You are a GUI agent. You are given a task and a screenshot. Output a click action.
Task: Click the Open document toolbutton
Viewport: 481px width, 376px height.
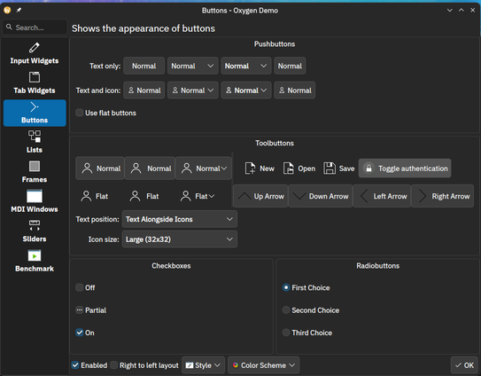(x=299, y=168)
